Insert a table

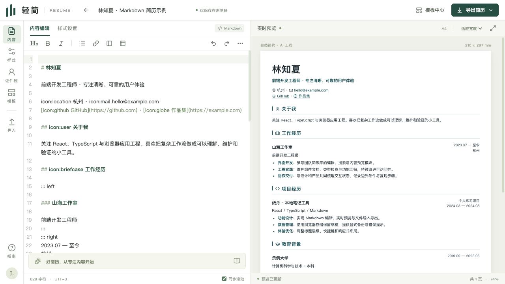[x=123, y=43]
